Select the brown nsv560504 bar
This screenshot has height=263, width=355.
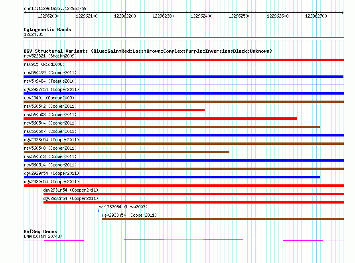tap(172, 127)
